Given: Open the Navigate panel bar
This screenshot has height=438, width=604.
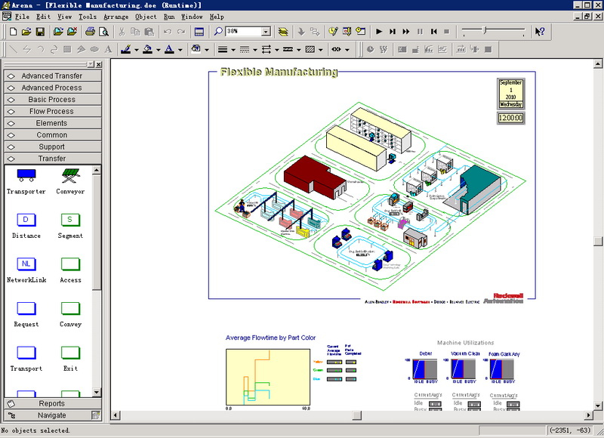Looking at the screenshot, I should click(x=51, y=415).
